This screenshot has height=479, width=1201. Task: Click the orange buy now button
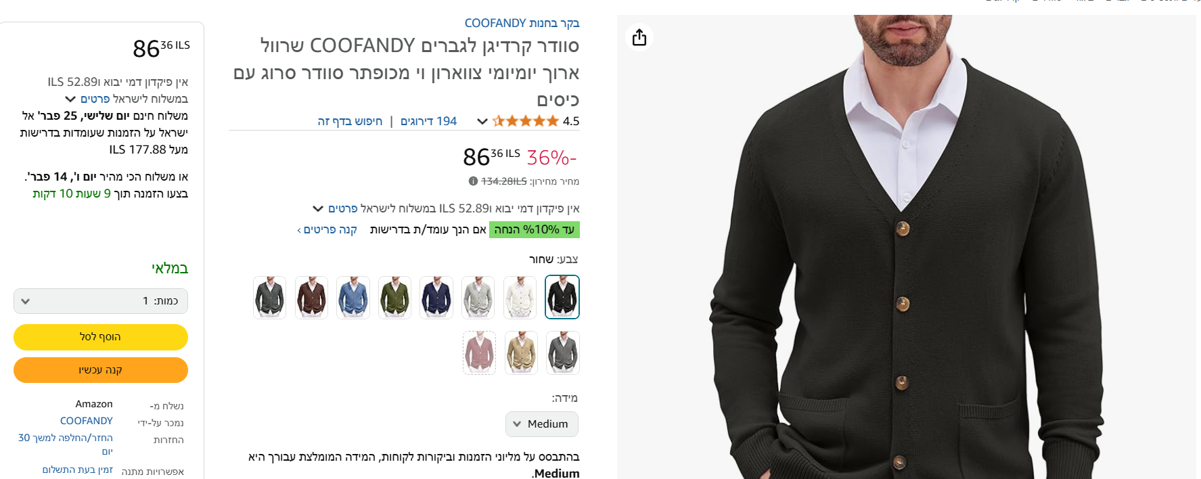pyautogui.click(x=101, y=370)
